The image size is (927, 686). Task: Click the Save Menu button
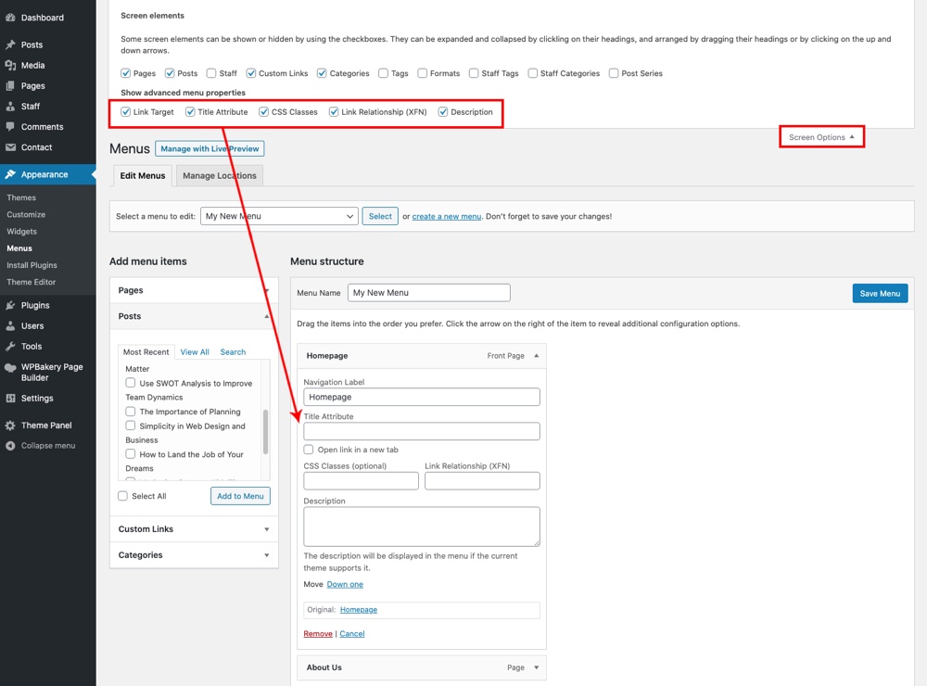pos(879,293)
